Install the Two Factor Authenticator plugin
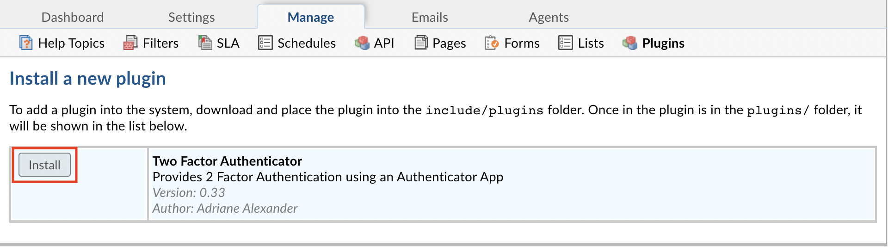This screenshot has height=247, width=888. point(44,165)
